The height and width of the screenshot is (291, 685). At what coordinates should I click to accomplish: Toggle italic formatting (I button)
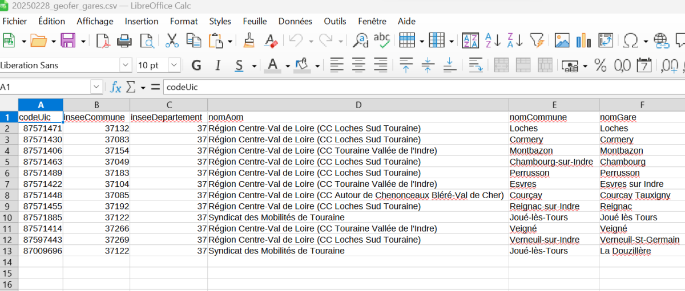pyautogui.click(x=217, y=65)
